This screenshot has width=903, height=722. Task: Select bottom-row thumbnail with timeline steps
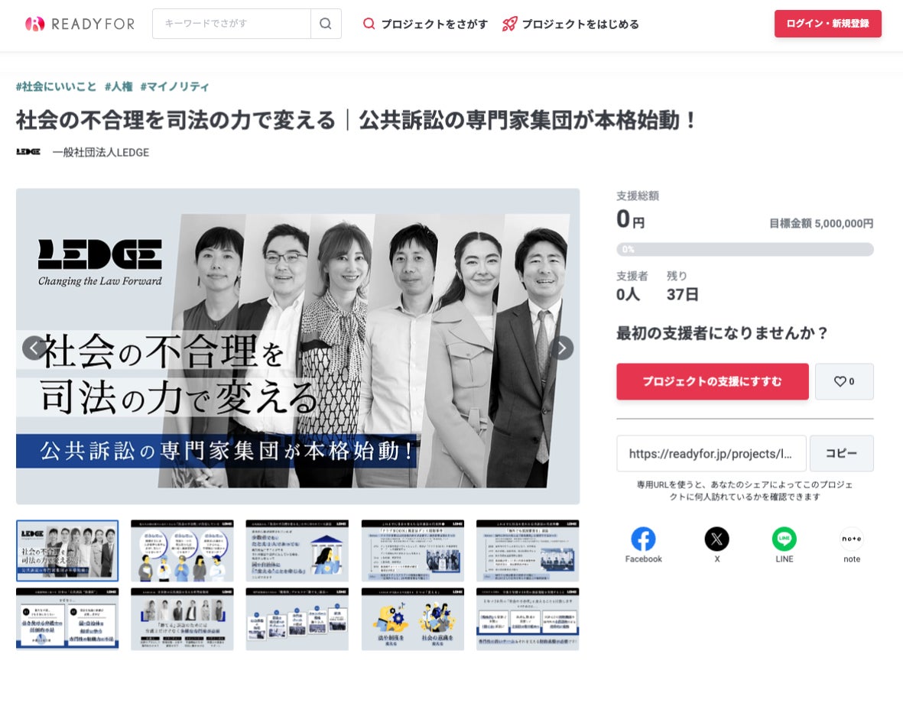297,619
